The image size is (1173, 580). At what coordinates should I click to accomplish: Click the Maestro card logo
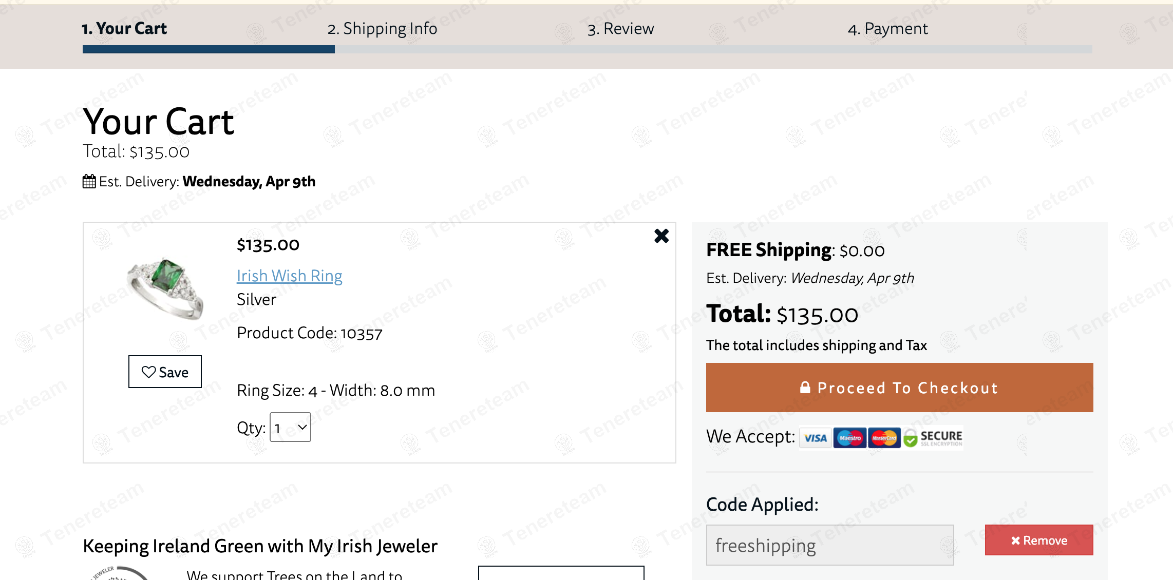(849, 438)
